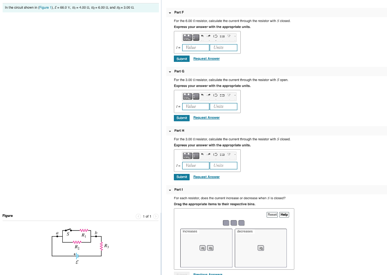
Task: Click the Reset button in Part I
Action: 272,214
